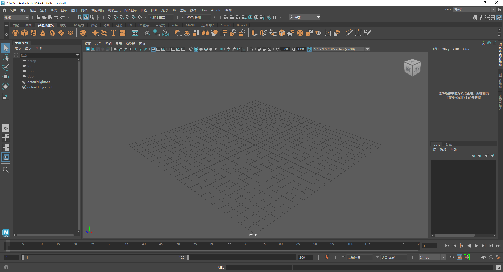This screenshot has height=272, width=503.
Task: Select the Rotate tool in the toolbox
Action: point(6,87)
